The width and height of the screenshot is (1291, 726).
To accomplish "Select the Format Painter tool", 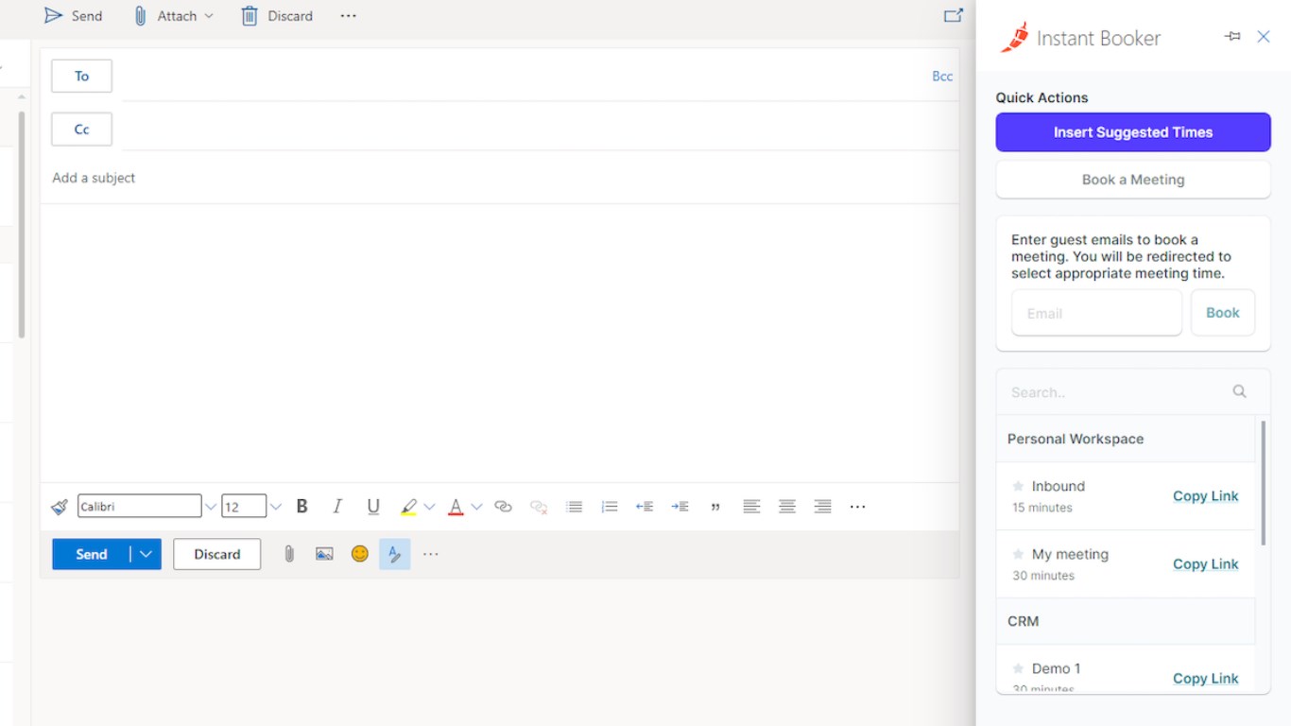I will click(x=60, y=507).
